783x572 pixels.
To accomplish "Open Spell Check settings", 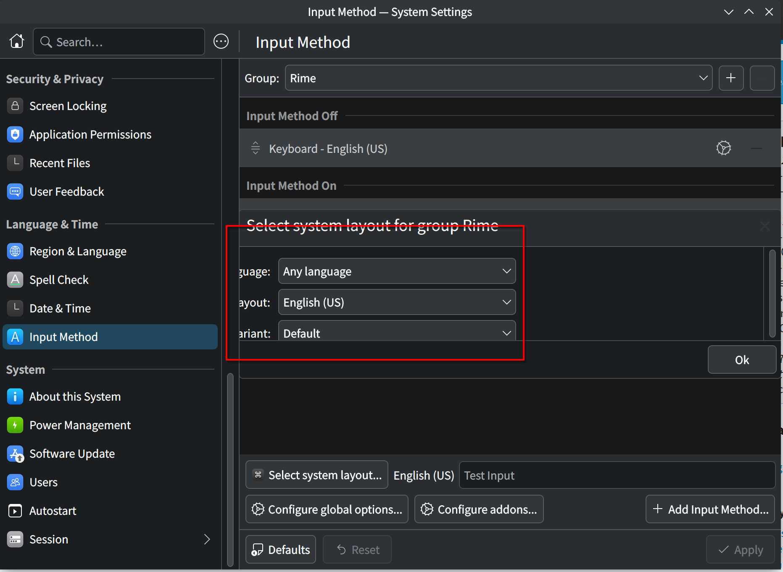I will [x=110, y=280].
